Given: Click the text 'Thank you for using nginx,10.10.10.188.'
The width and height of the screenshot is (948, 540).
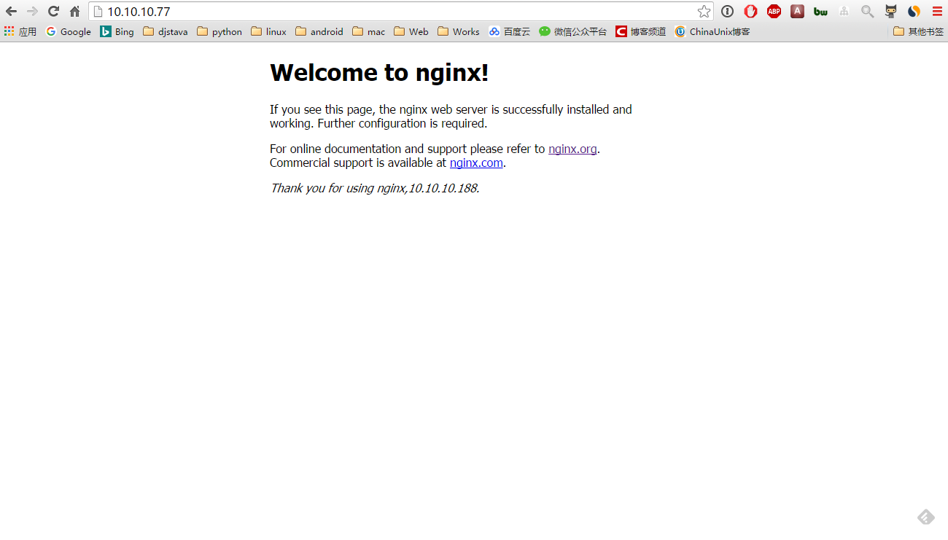Looking at the screenshot, I should [375, 188].
